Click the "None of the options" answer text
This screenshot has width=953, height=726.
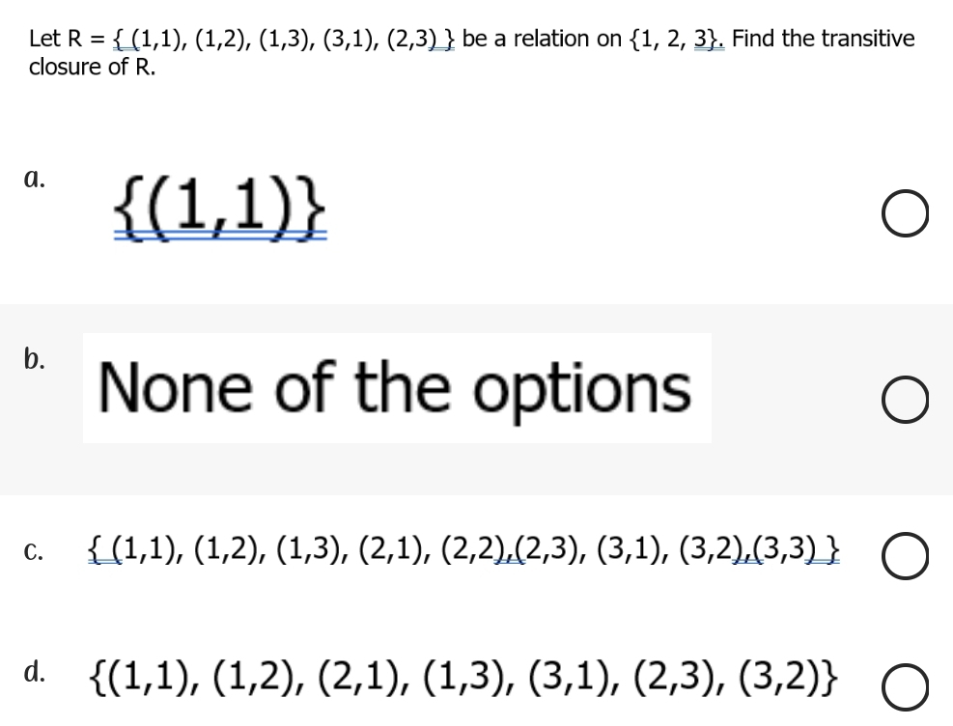pyautogui.click(x=397, y=388)
